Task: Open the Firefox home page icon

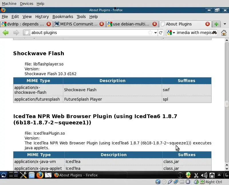Action: coord(224,33)
